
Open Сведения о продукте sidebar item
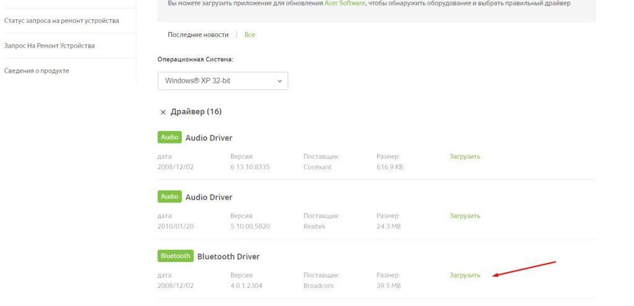37,70
